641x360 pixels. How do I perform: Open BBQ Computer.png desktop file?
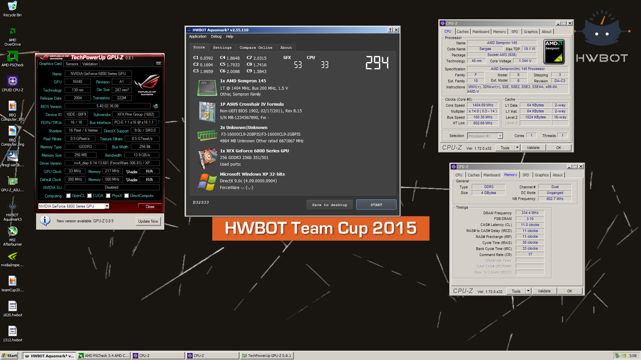(x=12, y=136)
